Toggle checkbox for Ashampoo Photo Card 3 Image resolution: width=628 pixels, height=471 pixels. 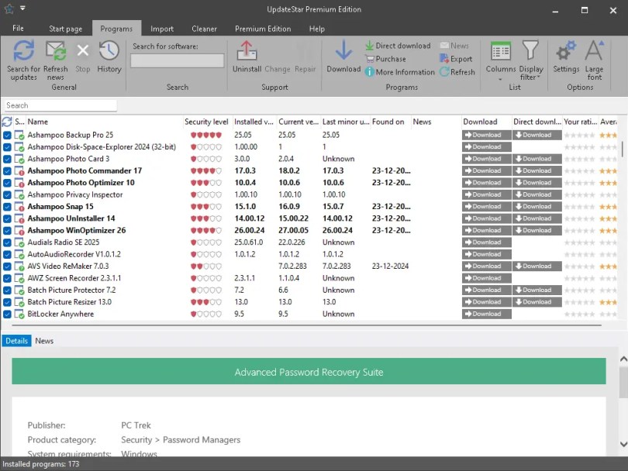tap(7, 160)
